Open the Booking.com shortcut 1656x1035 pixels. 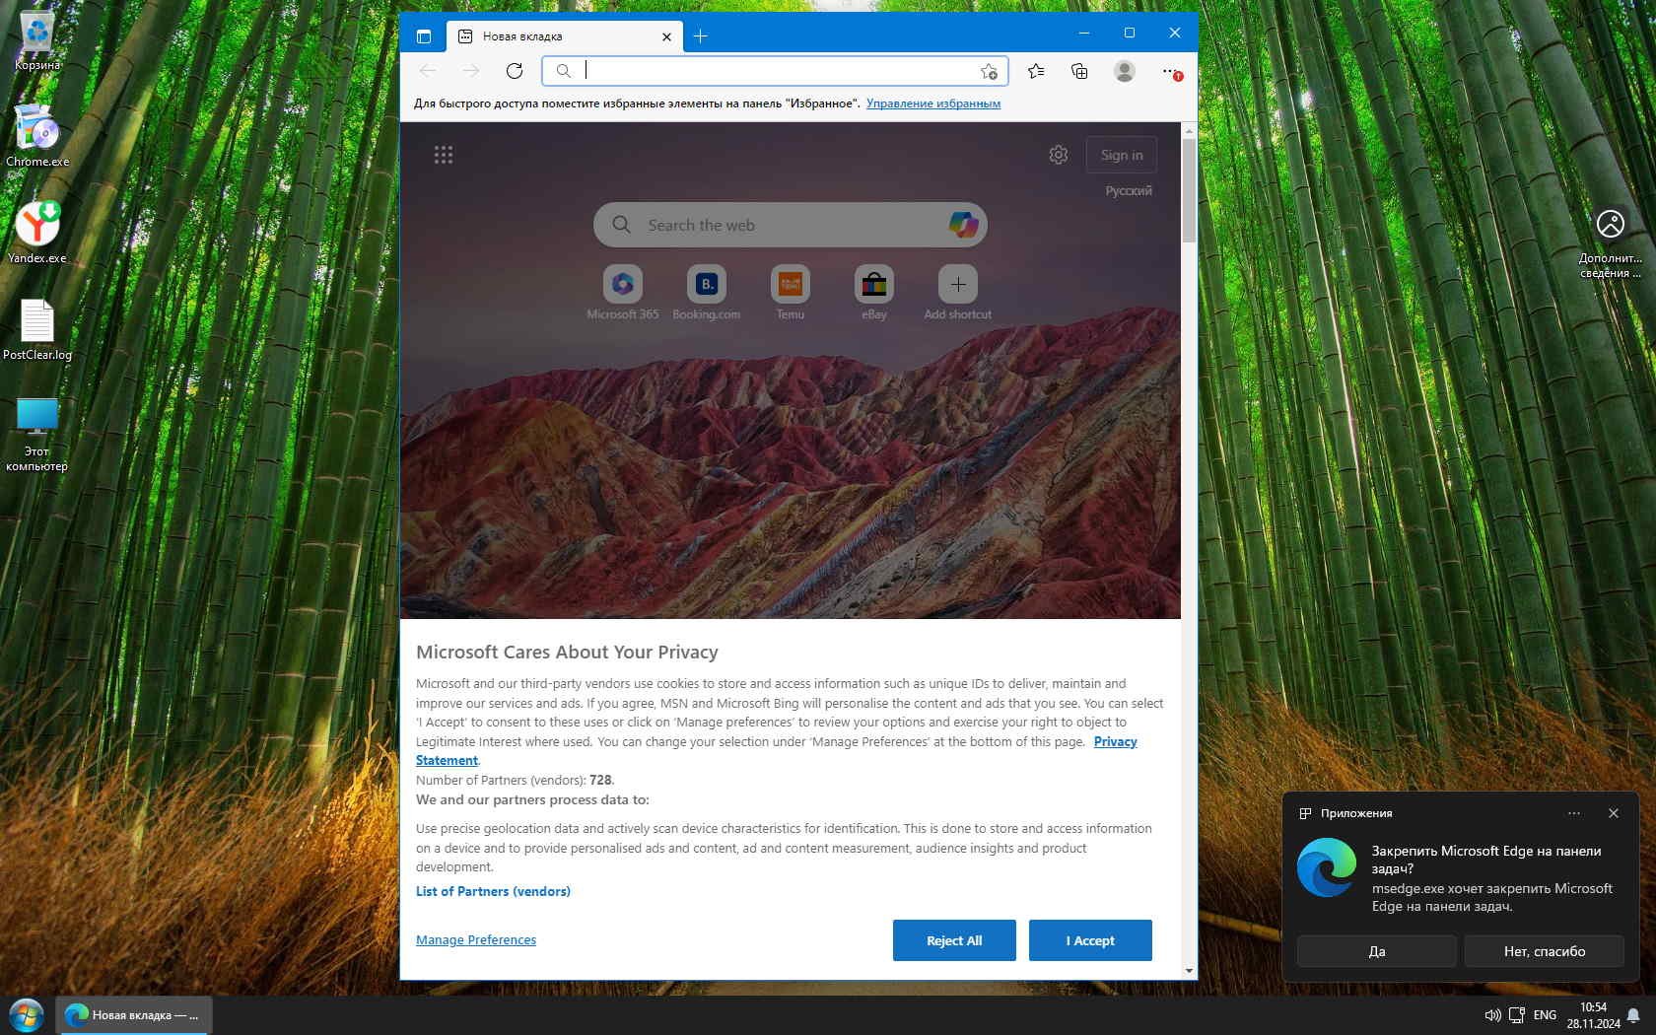click(707, 293)
